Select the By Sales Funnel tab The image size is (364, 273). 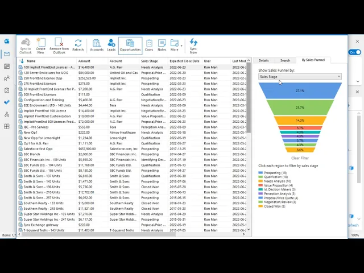coord(313,60)
